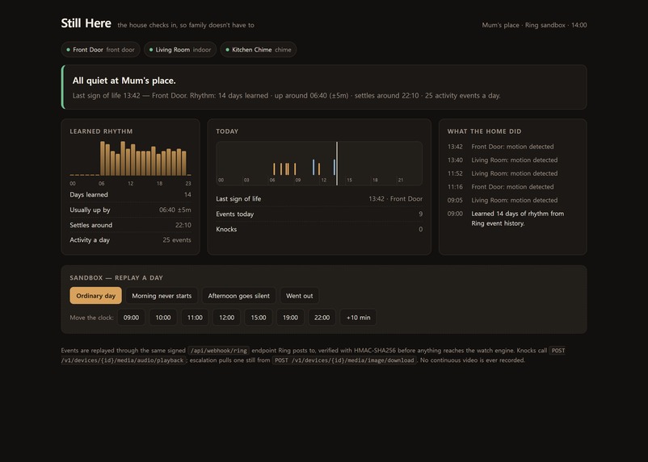648x462 pixels.
Task: Select the Ordinary day replay scenario
Action: 95,296
